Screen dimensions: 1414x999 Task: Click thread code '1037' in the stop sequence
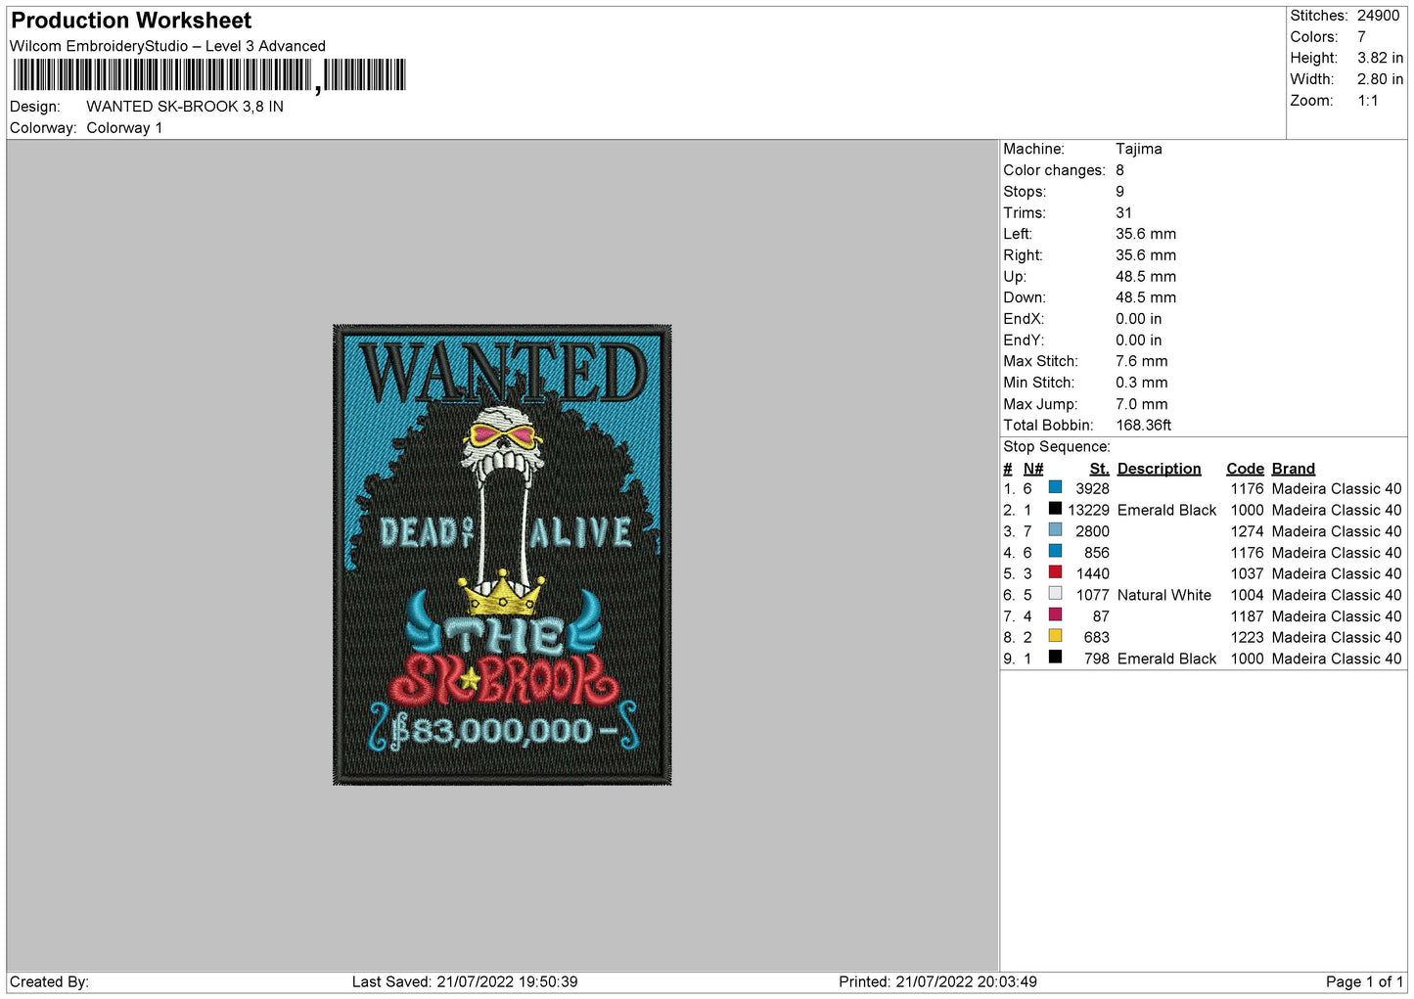pos(1247,574)
